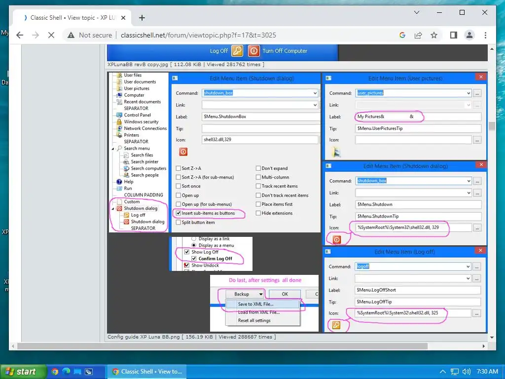Image resolution: width=505 pixels, height=379 pixels.
Task: Open the Chrome three-dot menu
Action: pos(485,35)
